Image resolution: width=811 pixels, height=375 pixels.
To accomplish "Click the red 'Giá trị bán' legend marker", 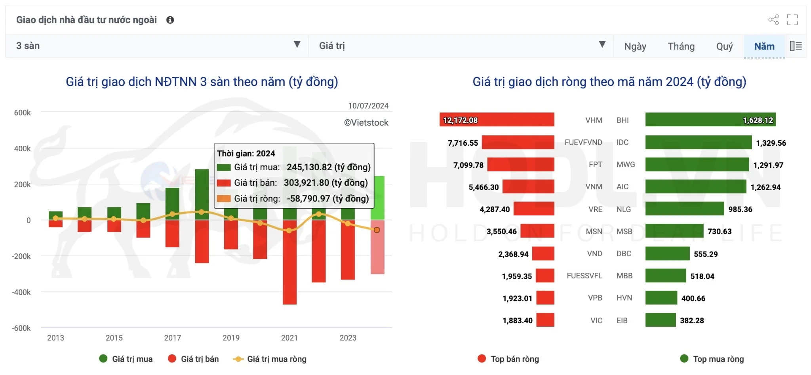I will 173,359.
